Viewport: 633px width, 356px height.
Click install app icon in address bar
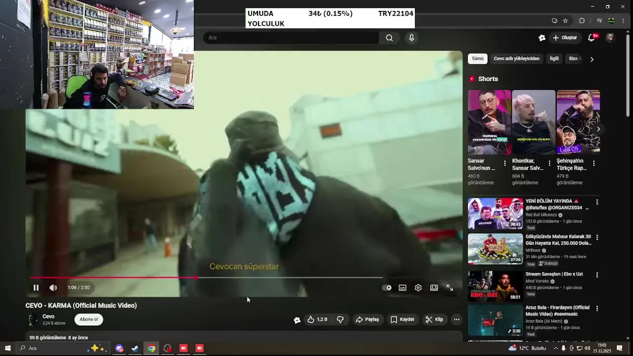554,21
